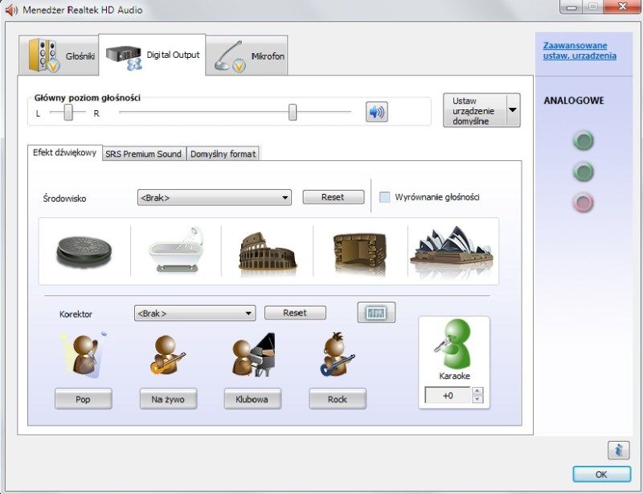The height and width of the screenshot is (494, 643).
Task: Click the pink analog jack
Action: (584, 203)
